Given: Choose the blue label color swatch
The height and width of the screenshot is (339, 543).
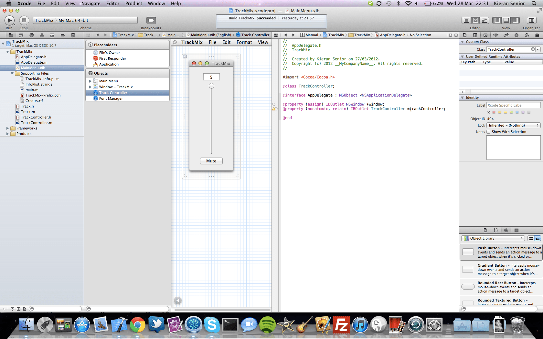Looking at the screenshot, I should click(517, 112).
